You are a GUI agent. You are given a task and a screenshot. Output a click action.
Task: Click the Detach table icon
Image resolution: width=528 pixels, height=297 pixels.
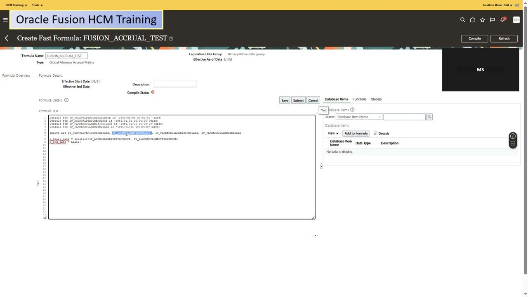coord(375,134)
